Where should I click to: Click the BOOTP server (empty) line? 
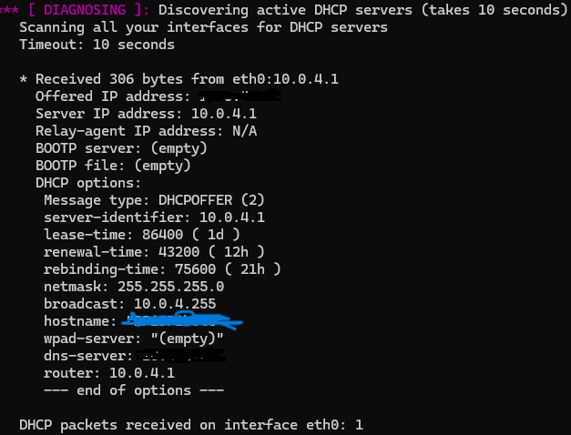tap(121, 148)
